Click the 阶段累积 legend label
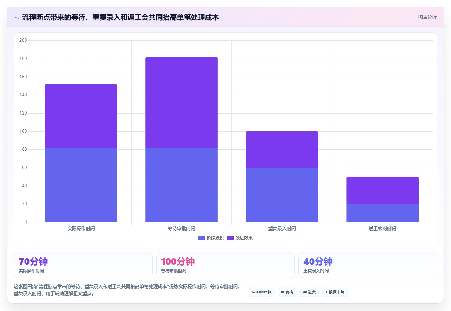451x311 pixels. click(x=215, y=238)
